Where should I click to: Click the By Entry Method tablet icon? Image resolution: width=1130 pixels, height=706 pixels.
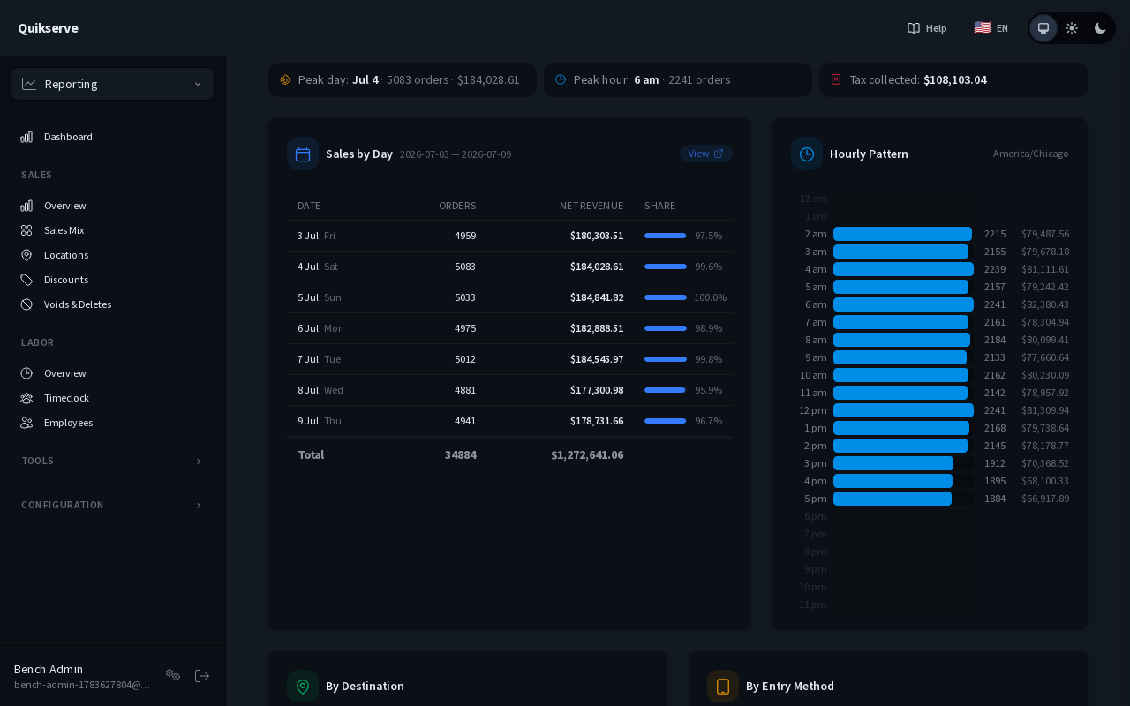point(723,686)
